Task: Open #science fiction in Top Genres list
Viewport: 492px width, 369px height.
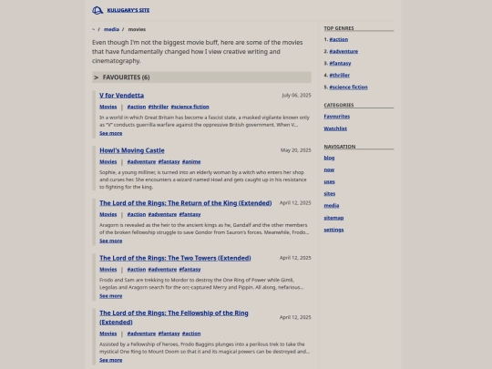Action: (349, 87)
